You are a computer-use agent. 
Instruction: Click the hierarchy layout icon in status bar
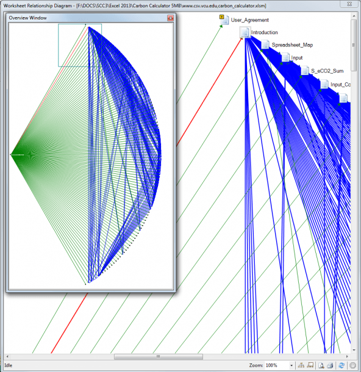click(x=301, y=365)
